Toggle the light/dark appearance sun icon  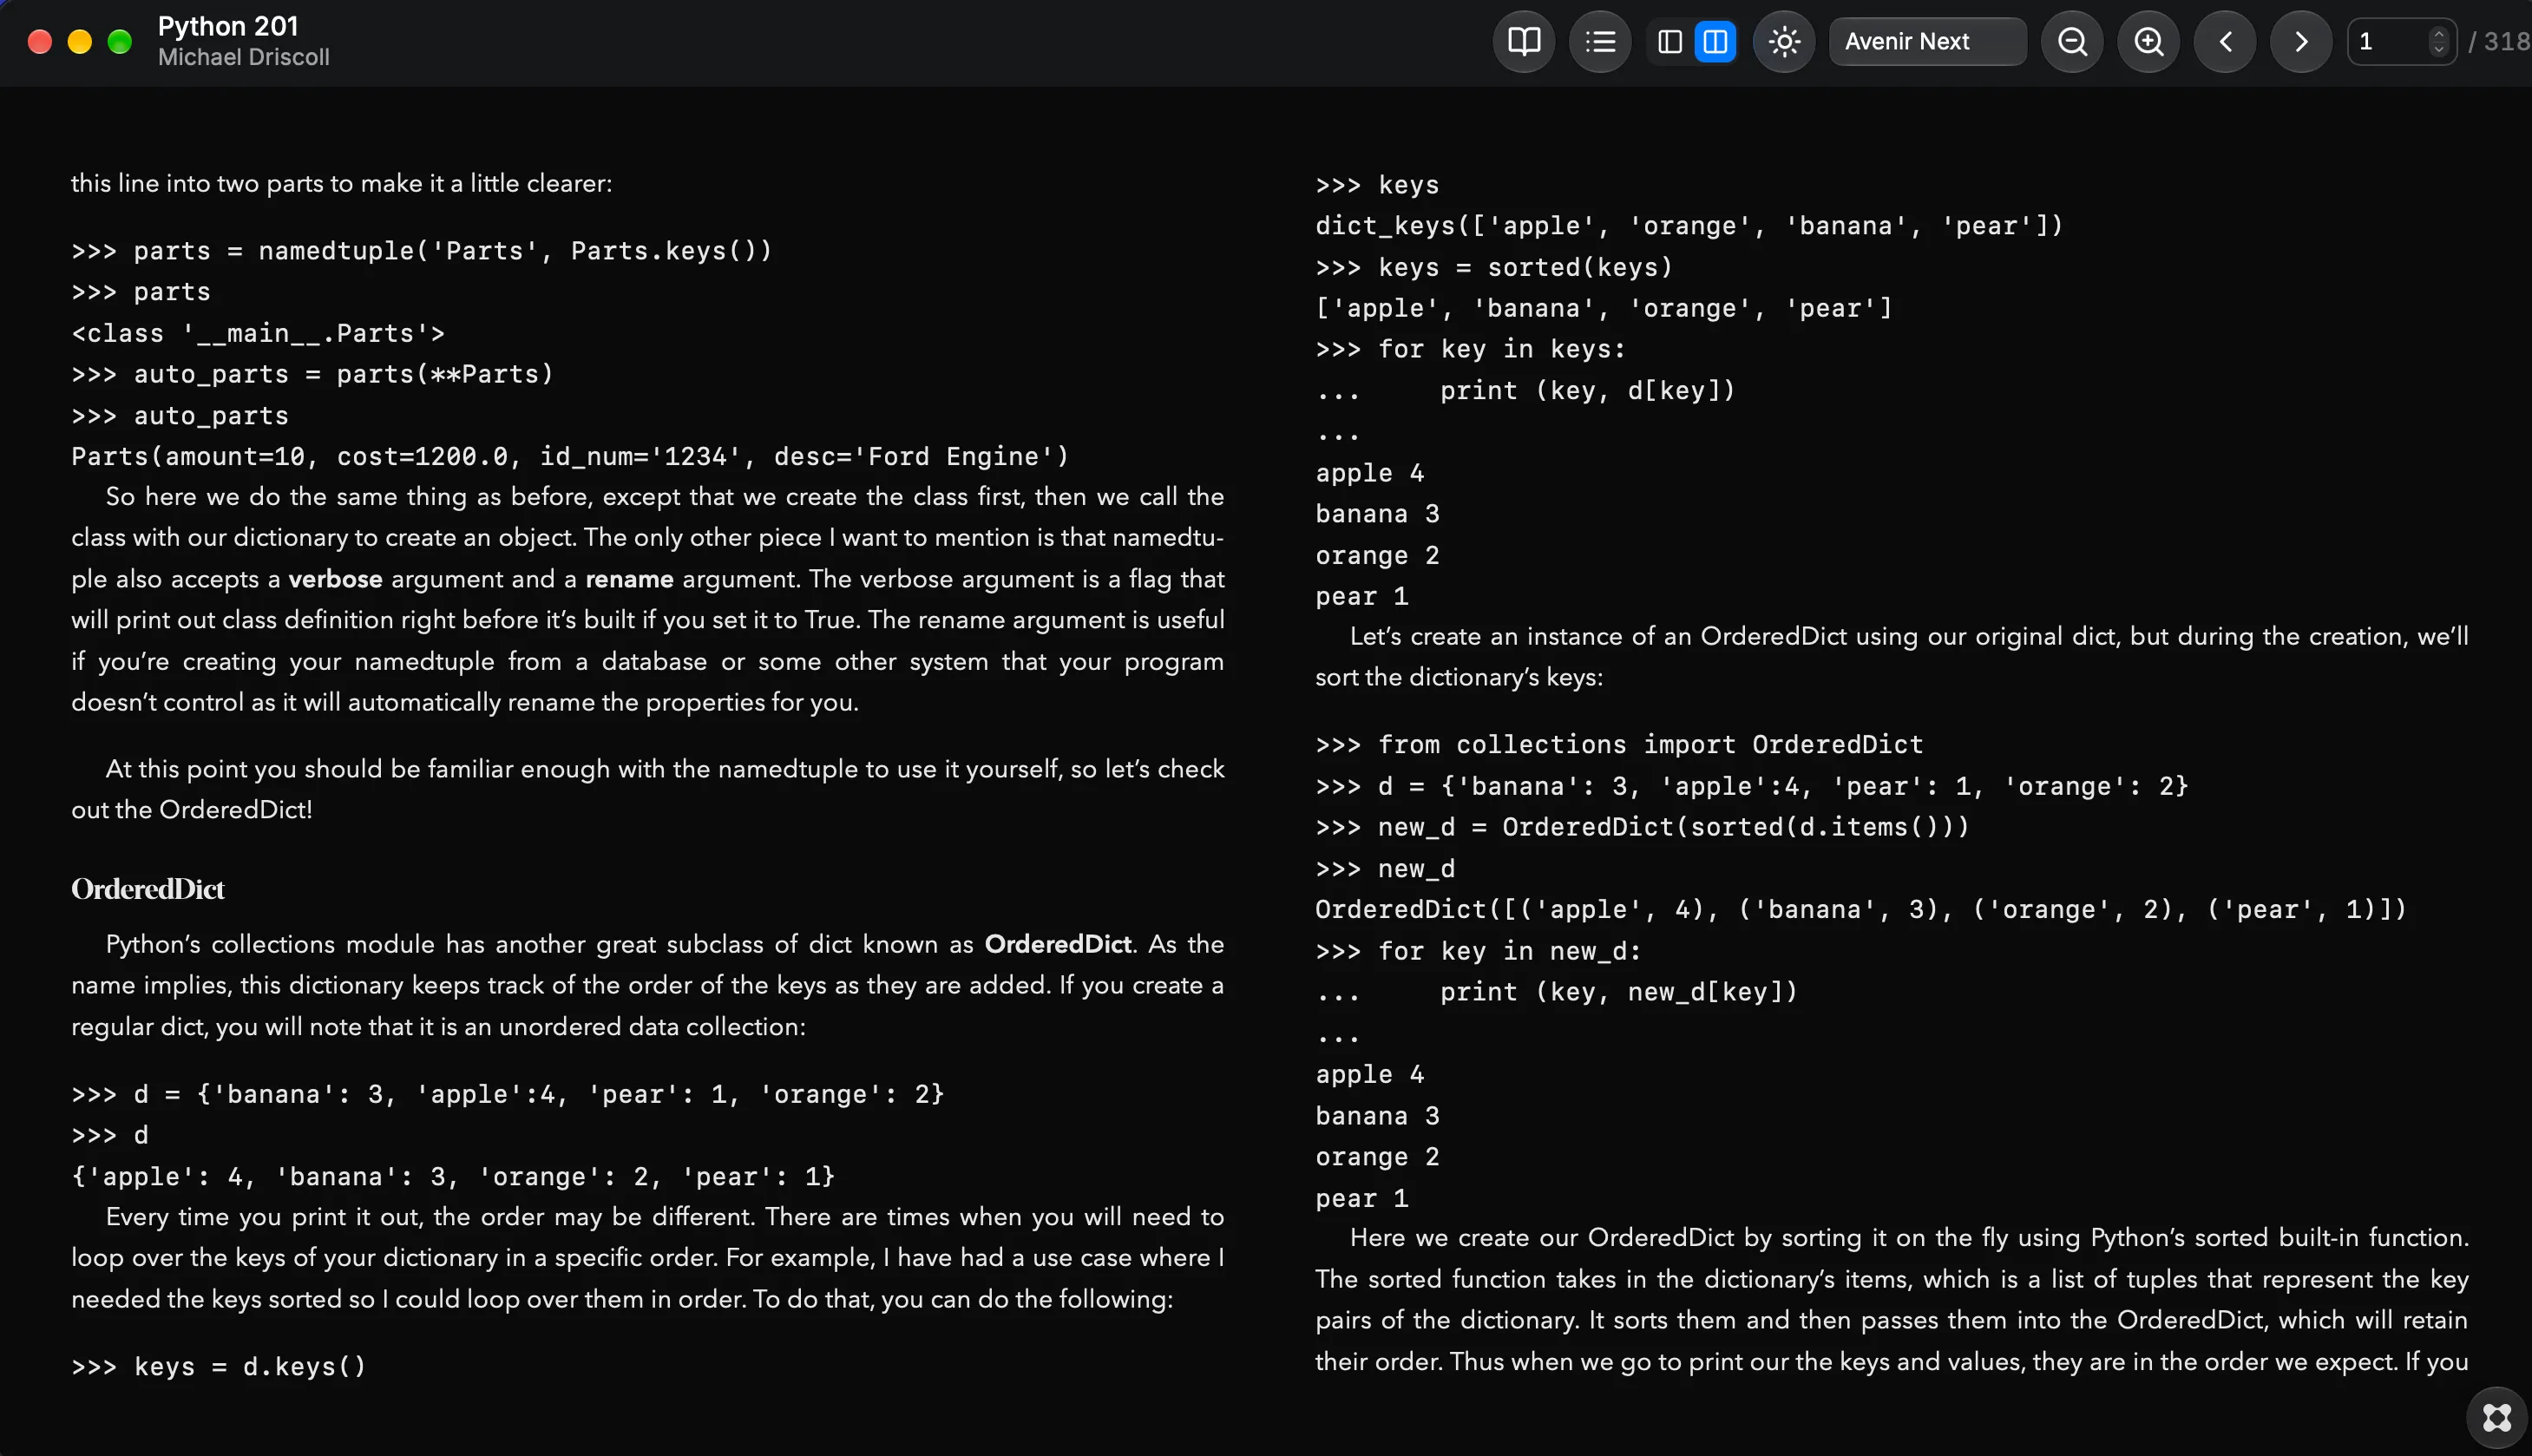pos(1784,42)
